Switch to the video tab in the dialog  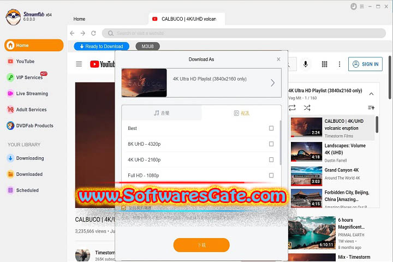click(242, 113)
